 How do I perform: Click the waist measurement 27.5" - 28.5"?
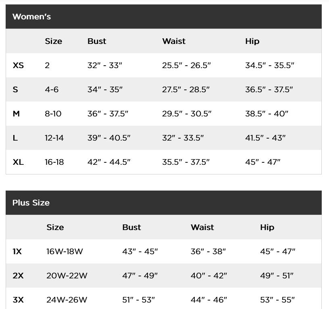coord(186,89)
